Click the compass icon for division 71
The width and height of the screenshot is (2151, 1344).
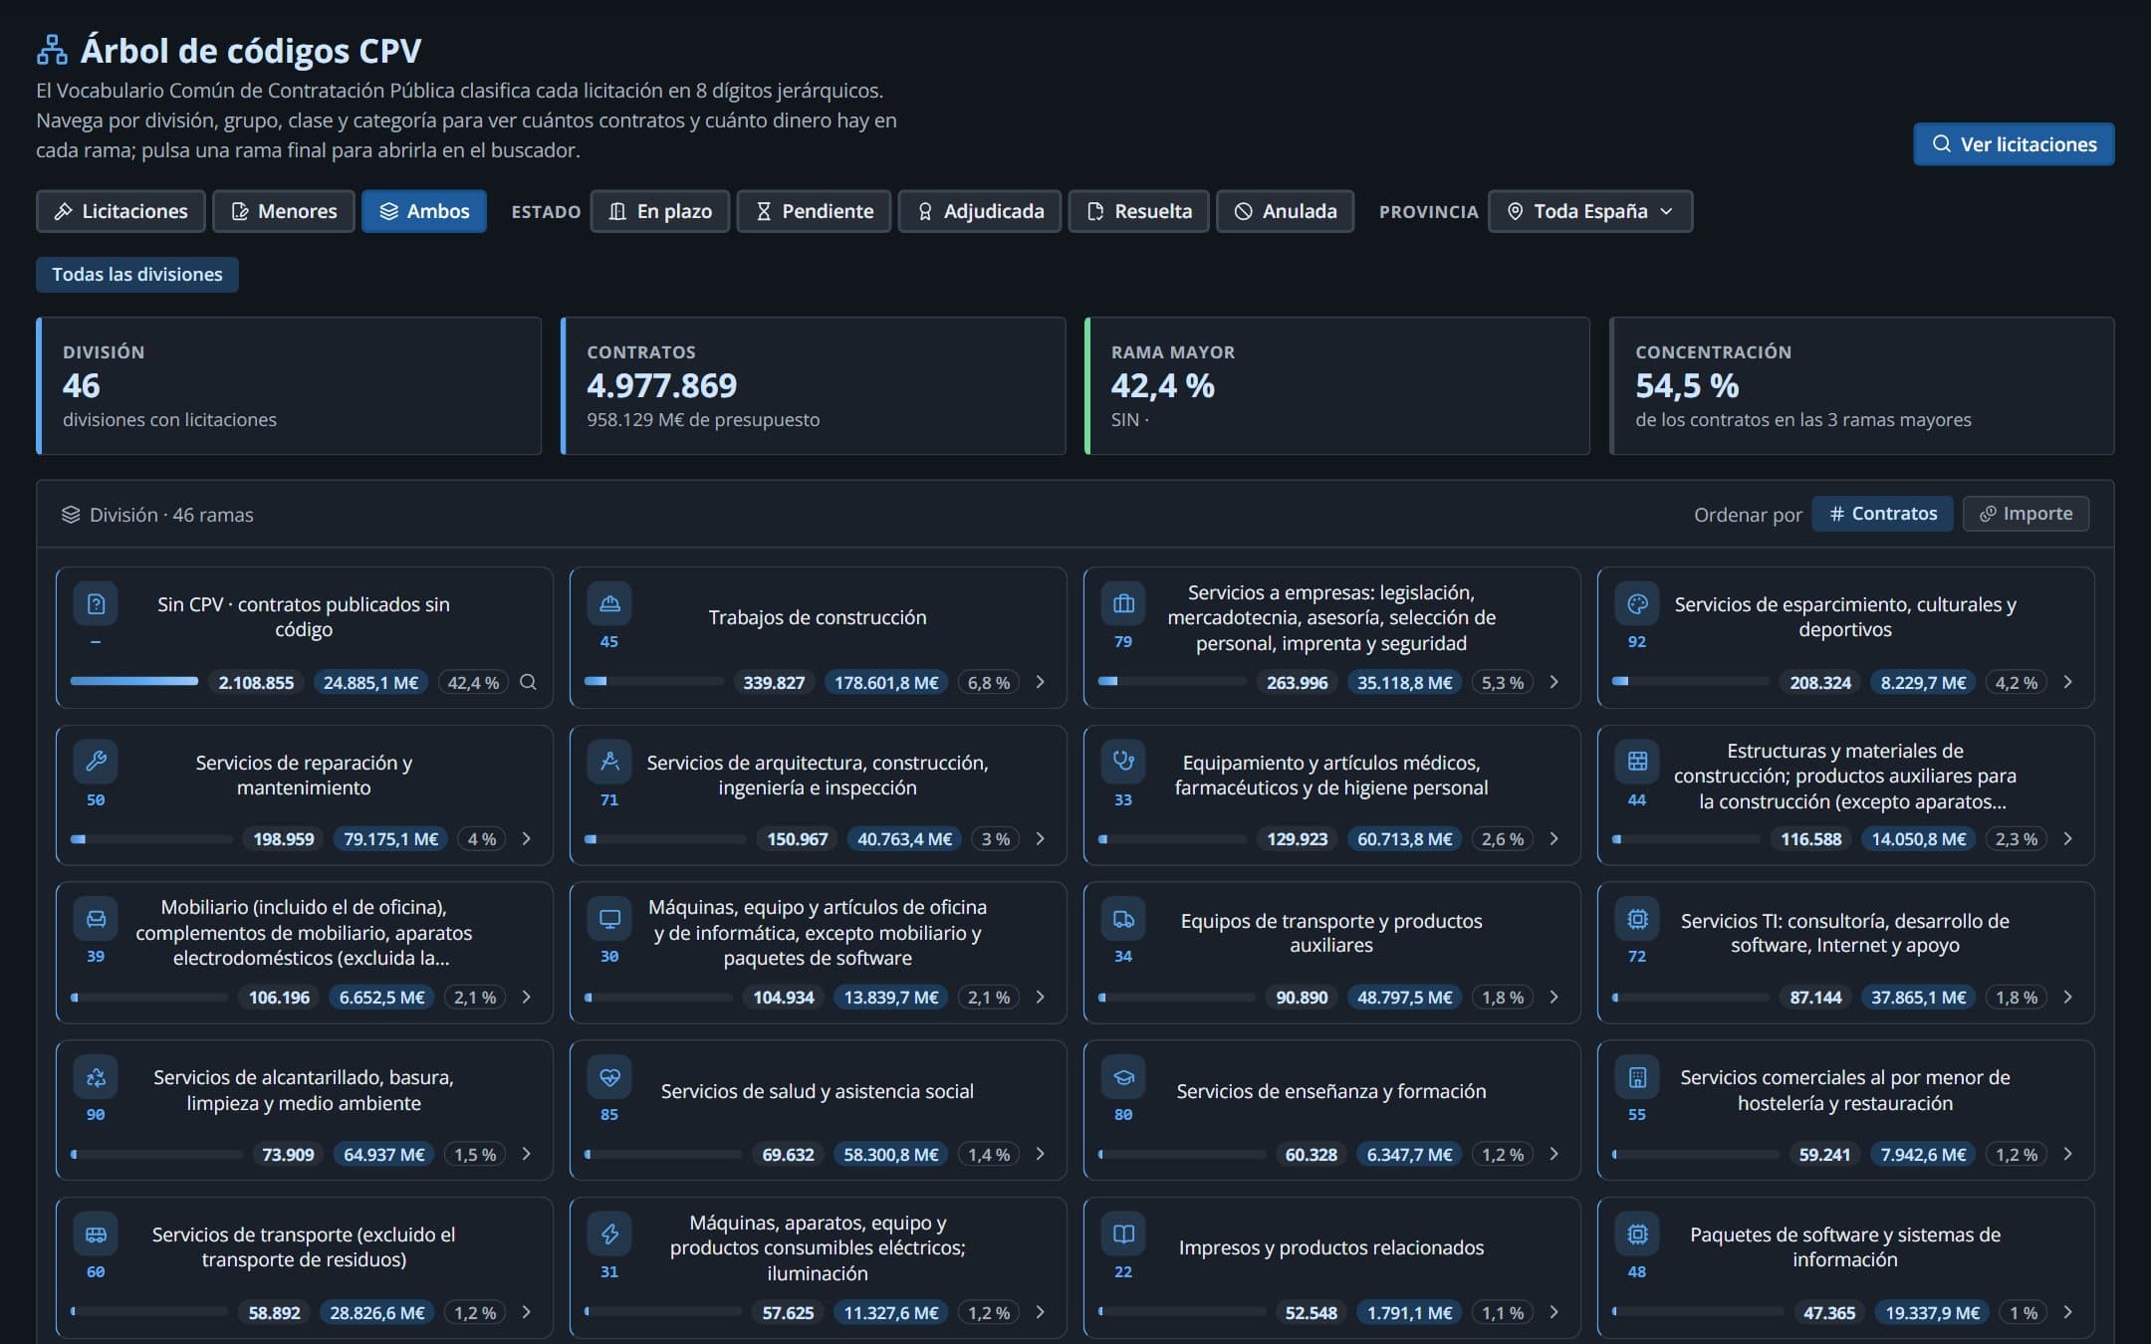[609, 762]
